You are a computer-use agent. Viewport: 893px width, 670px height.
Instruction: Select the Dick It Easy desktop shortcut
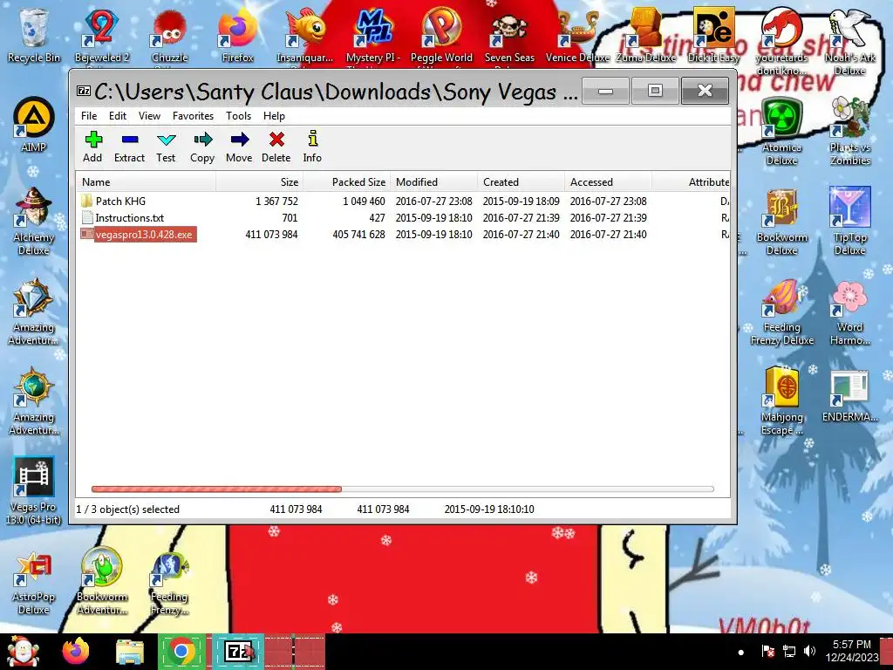coord(713,35)
